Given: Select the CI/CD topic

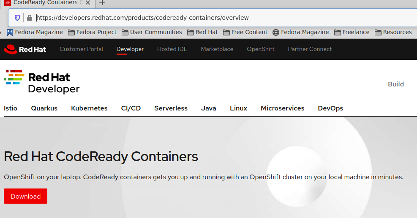Looking at the screenshot, I should (x=131, y=108).
